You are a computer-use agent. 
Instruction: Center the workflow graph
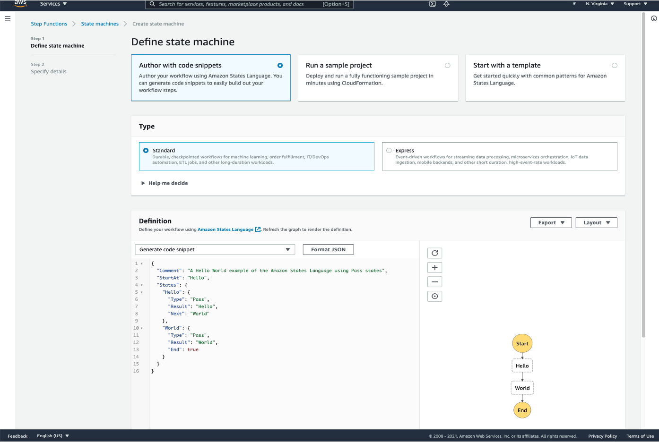point(435,297)
